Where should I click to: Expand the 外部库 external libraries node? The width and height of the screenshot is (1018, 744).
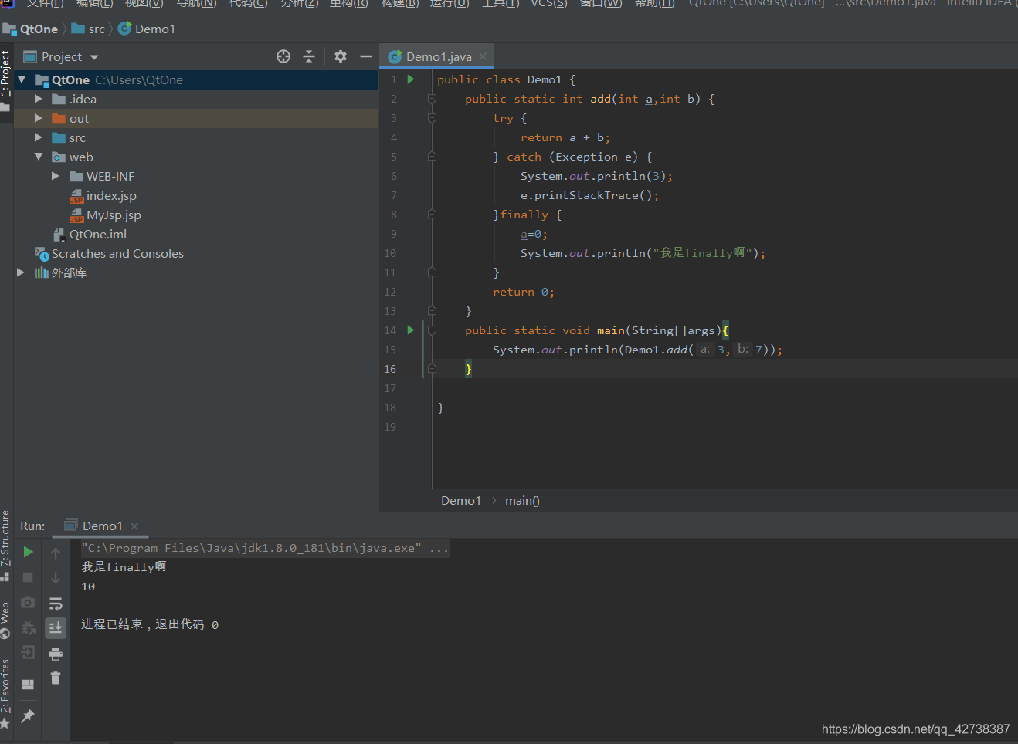click(21, 272)
